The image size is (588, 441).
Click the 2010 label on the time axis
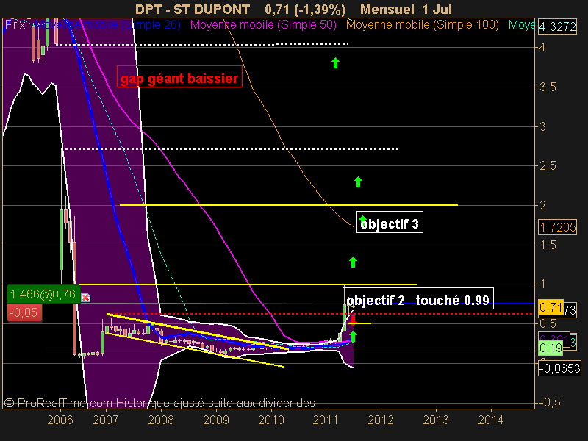[x=270, y=419]
